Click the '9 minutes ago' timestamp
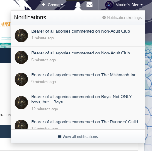This screenshot has width=152, height=151. coord(44,82)
